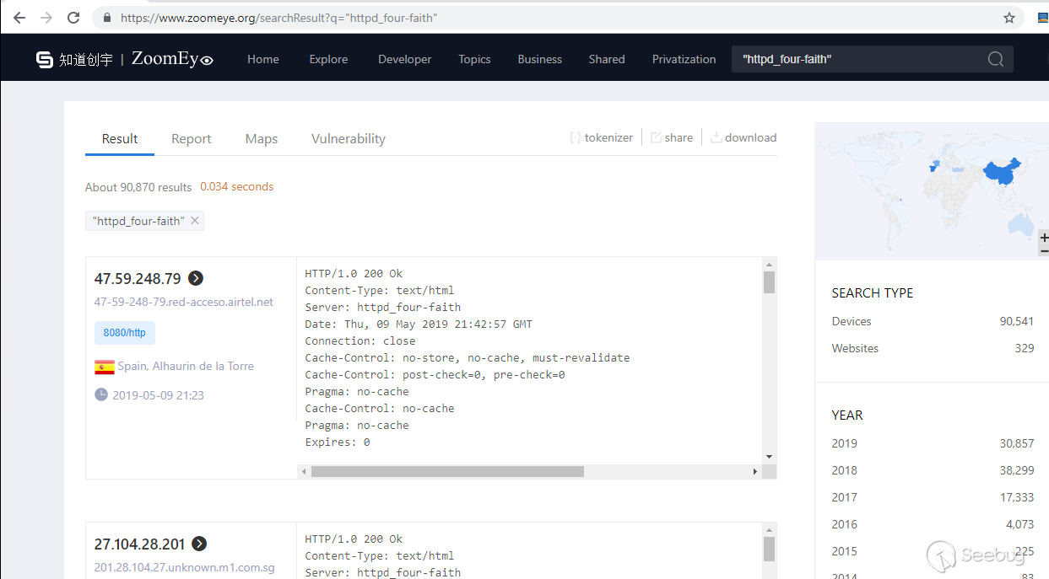Open details arrow next to 47.59.248.79
1049x579 pixels.
(x=196, y=278)
